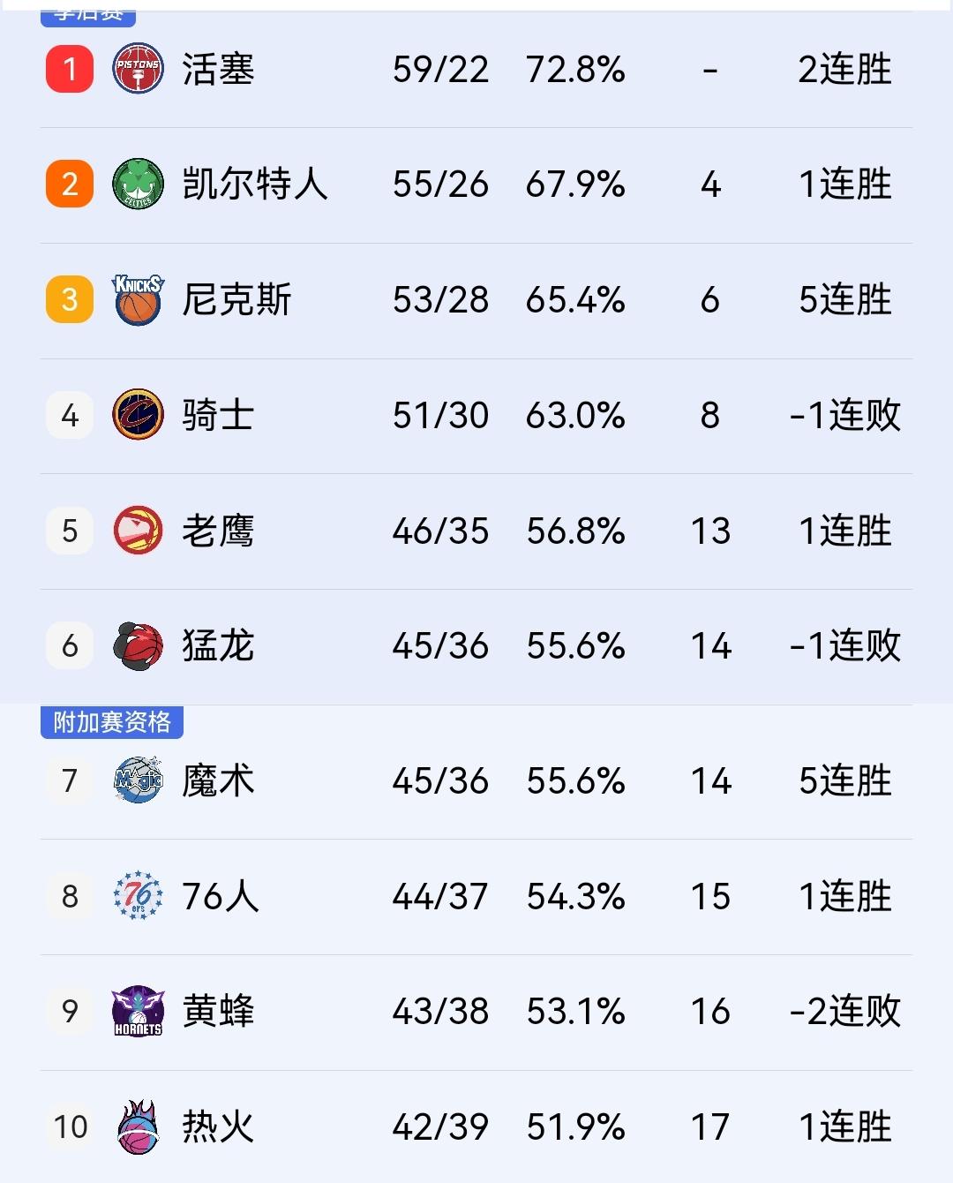The height and width of the screenshot is (1183, 953).
Task: Click the Pistons team logo
Action: (x=138, y=70)
